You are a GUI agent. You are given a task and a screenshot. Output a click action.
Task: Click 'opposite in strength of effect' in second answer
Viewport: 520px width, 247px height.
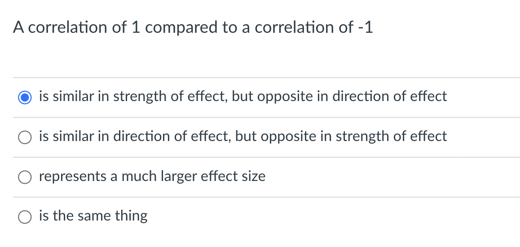(353, 136)
